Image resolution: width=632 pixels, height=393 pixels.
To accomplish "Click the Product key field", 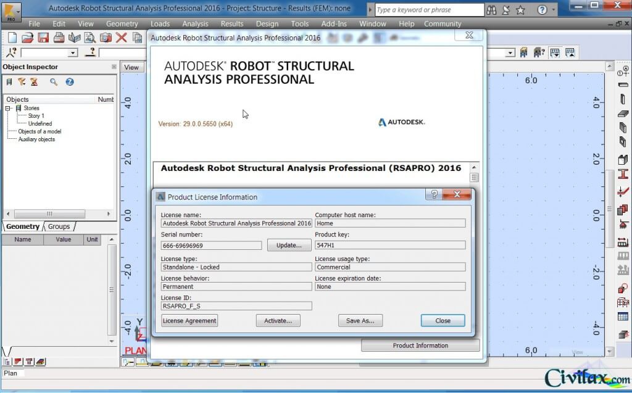I will point(390,245).
